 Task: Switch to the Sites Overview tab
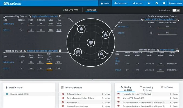tap(71, 9)
